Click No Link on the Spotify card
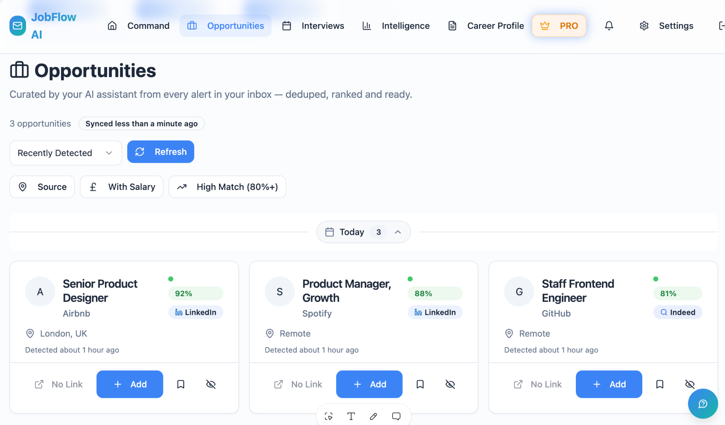The image size is (725, 425). point(298,384)
